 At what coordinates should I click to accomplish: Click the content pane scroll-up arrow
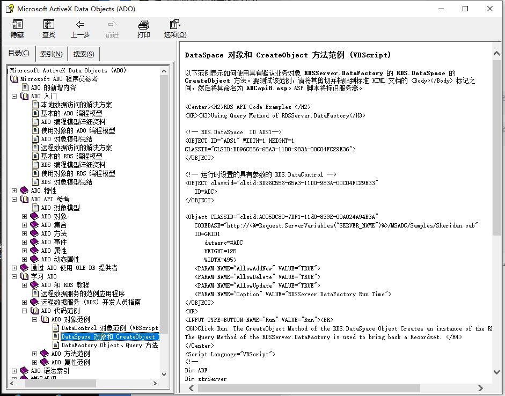[x=496, y=54]
